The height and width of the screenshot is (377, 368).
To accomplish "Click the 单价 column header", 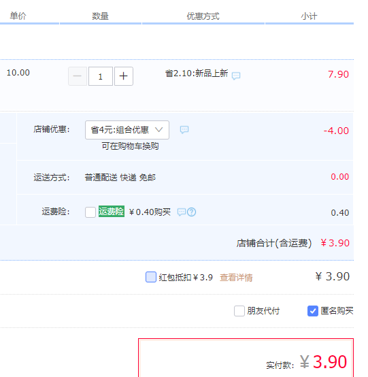I will 18,16.
